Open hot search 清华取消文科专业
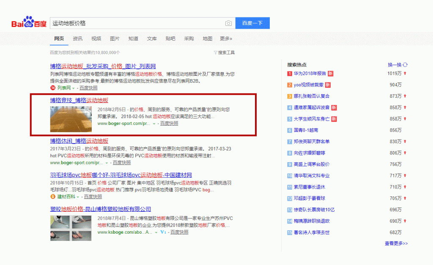Viewport: 433px width, 265px height. coord(312,176)
